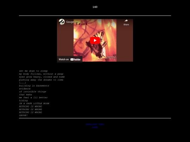Click the Share arrow on the video
The width and height of the screenshot is (190, 142).
pyautogui.click(x=126, y=22)
